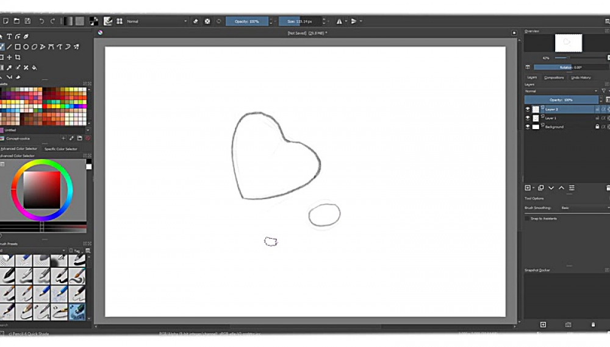The image size is (610, 347).
Task: Open the Specific Color Selector tab
Action: (61, 149)
